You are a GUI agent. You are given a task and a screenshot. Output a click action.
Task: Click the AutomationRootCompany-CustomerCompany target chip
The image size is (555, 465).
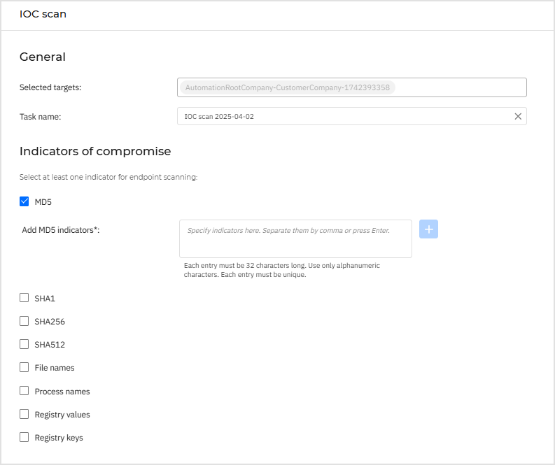pos(287,88)
